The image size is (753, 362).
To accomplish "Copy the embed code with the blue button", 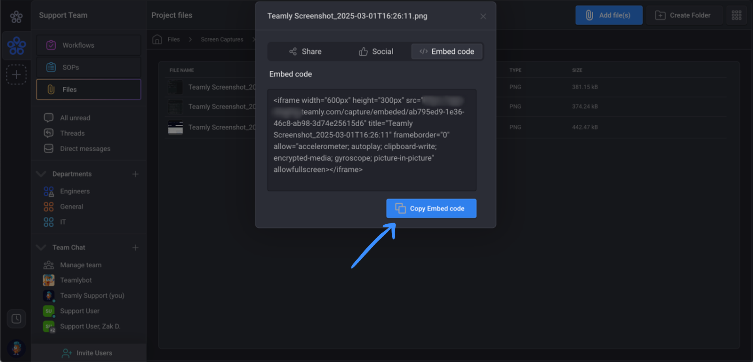I will click(x=431, y=208).
